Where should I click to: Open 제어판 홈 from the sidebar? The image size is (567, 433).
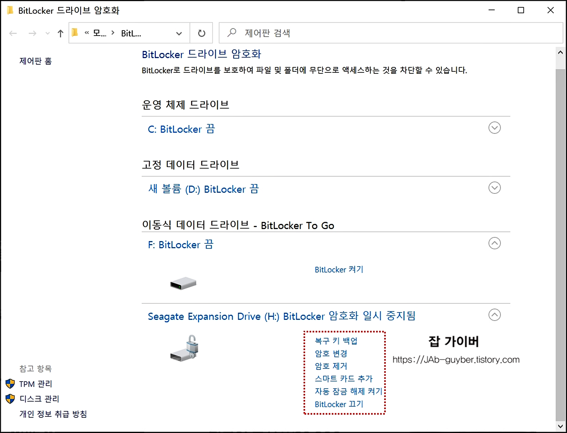pos(35,61)
